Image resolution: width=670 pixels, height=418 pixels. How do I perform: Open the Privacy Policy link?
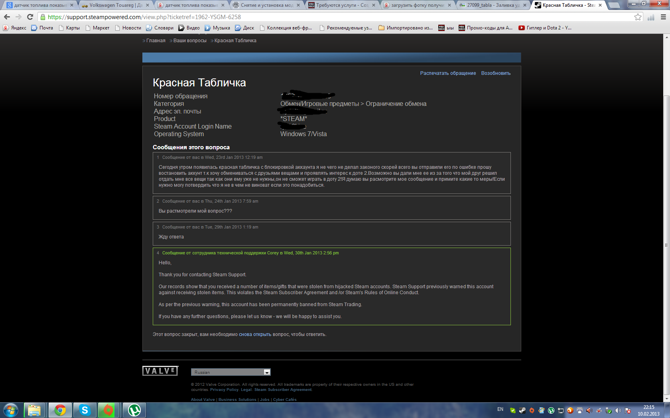point(224,390)
